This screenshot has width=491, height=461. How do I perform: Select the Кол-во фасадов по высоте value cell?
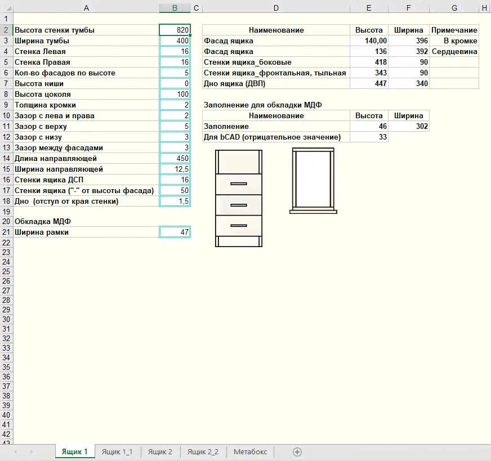(175, 73)
